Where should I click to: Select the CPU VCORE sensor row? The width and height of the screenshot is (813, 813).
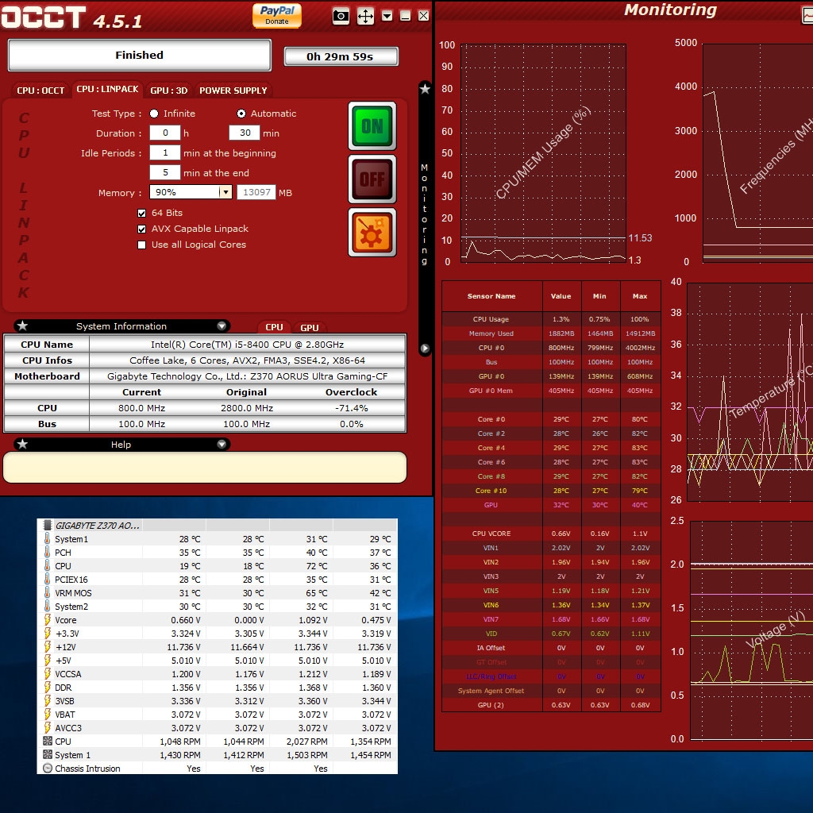click(551, 534)
